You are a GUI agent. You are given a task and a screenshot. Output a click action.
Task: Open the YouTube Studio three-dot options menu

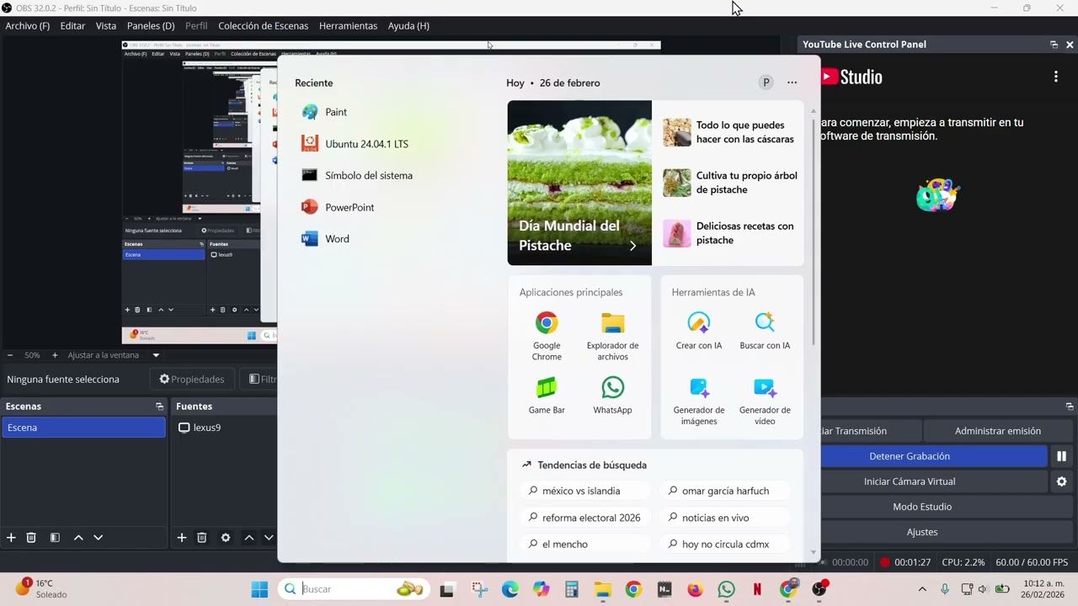point(1056,77)
